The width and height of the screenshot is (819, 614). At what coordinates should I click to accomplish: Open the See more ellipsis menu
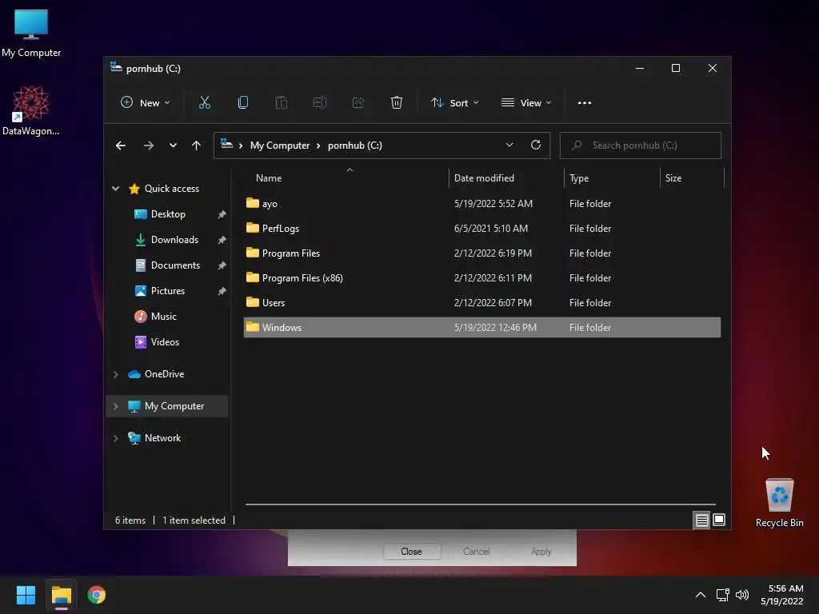[x=585, y=103]
